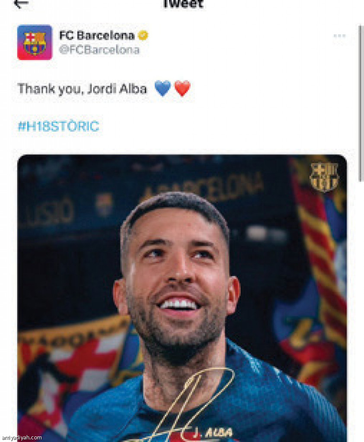
Task: Click the BARCELONA banner in the photo
Action: point(203,187)
